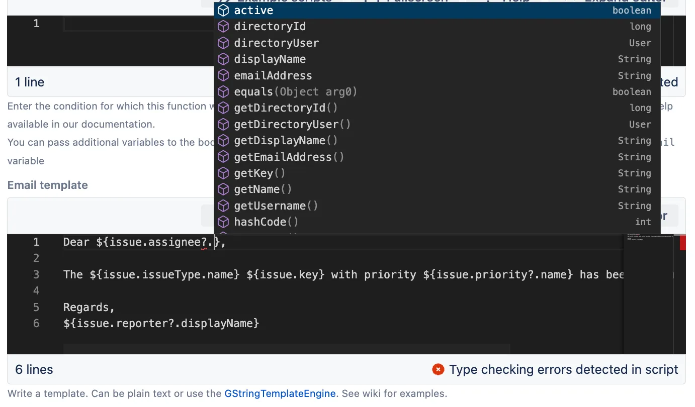Click line 6 '${issue.reporter?.displayName}' in template
This screenshot has height=407, width=695.
161,324
